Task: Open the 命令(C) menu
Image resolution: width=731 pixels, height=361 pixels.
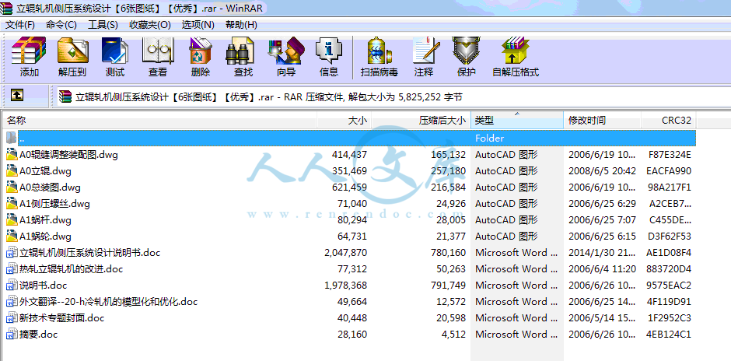Action: 61,25
